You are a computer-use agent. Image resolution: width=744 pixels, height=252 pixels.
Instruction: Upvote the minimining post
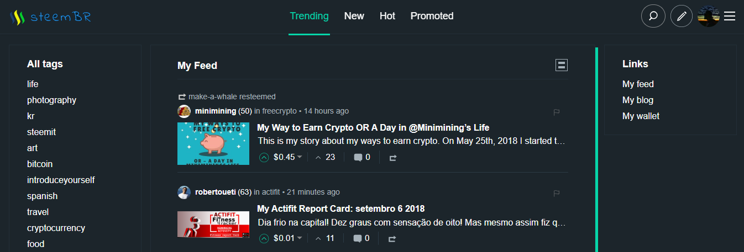(x=264, y=157)
